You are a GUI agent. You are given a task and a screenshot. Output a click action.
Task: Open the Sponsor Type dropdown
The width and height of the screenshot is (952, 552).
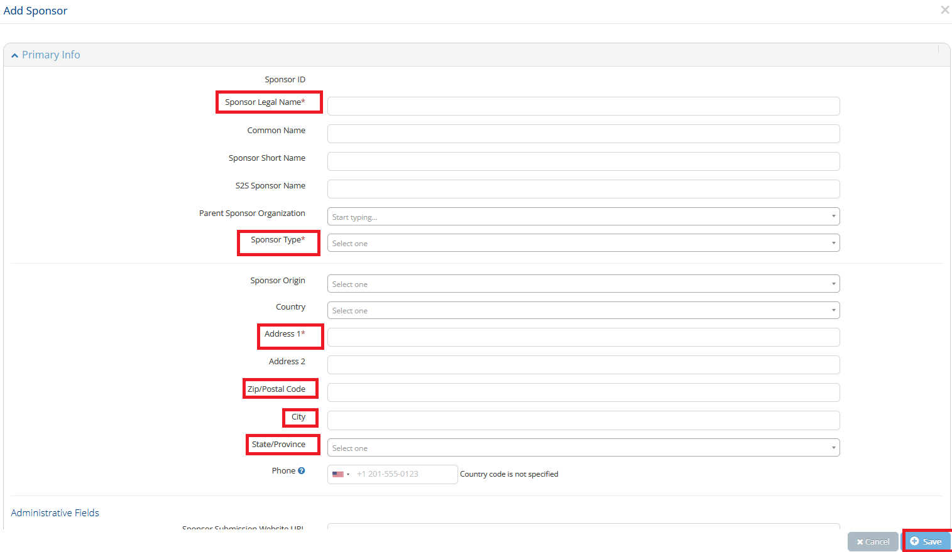pos(583,243)
